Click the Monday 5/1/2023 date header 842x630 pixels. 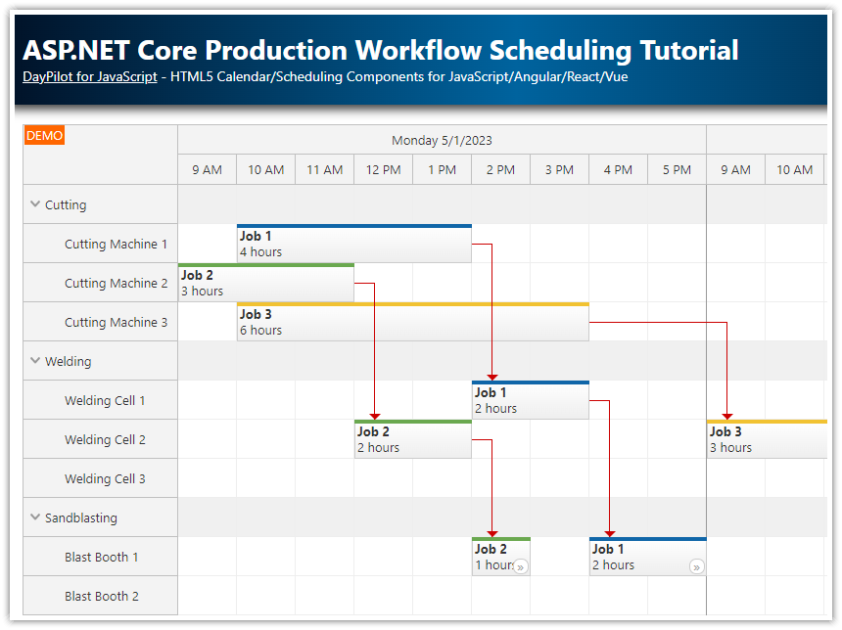pos(442,140)
